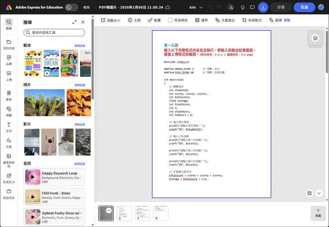
Task: Open the 範本 templates sidebar panel
Action: point(9,96)
